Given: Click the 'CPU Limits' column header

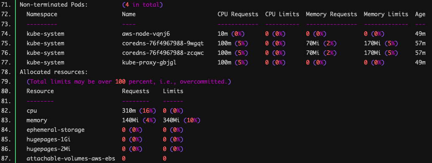Looking at the screenshot, I should click(282, 14).
